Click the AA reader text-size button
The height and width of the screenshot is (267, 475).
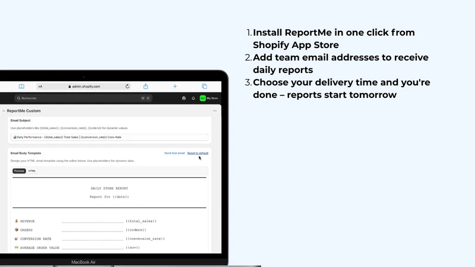40,87
